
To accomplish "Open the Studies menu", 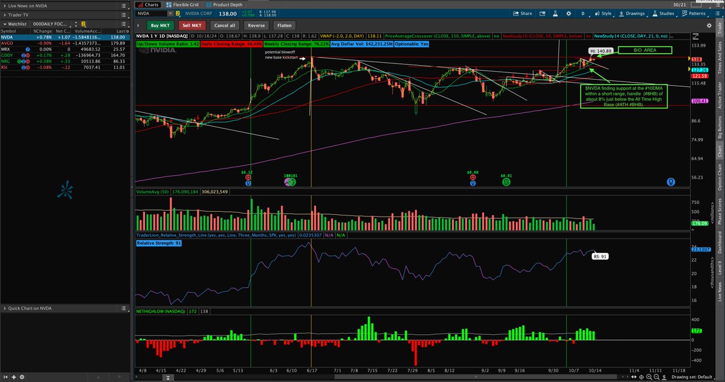I will coord(663,13).
